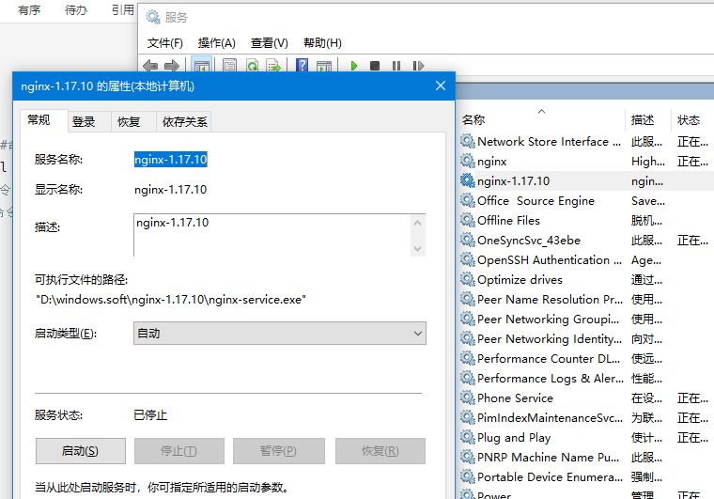Open the 文件(F) menu
The height and width of the screenshot is (499, 714).
coord(164,43)
